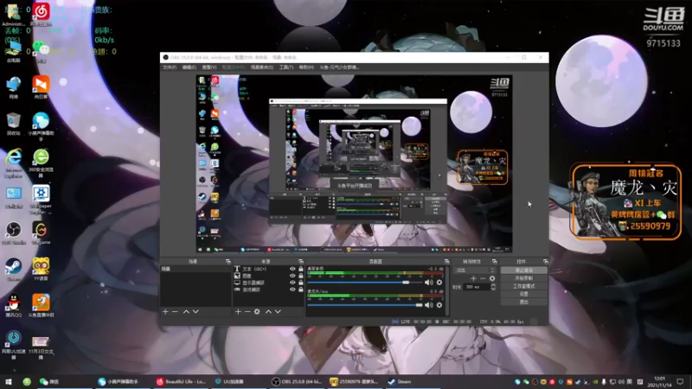Open the Tools menu in OBS
This screenshot has width=692, height=389.
click(286, 67)
